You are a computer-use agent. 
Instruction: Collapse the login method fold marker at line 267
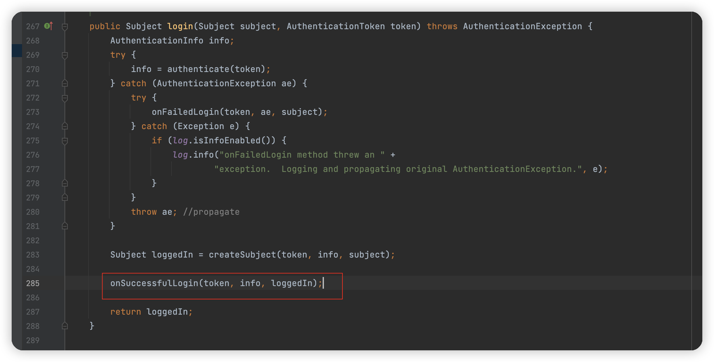65,27
